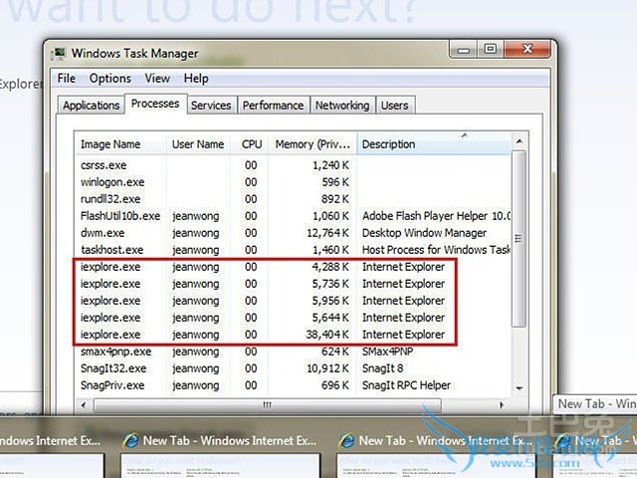The image size is (637, 478).
Task: Open the File menu
Action: click(x=67, y=78)
